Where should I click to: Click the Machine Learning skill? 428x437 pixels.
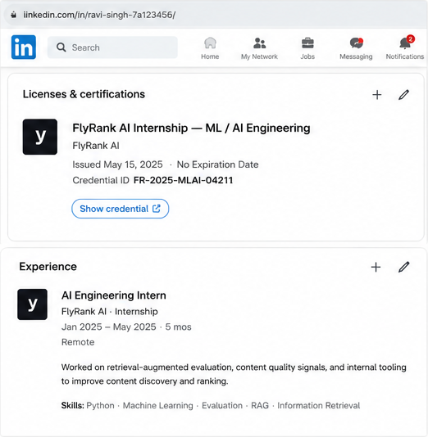(x=158, y=406)
